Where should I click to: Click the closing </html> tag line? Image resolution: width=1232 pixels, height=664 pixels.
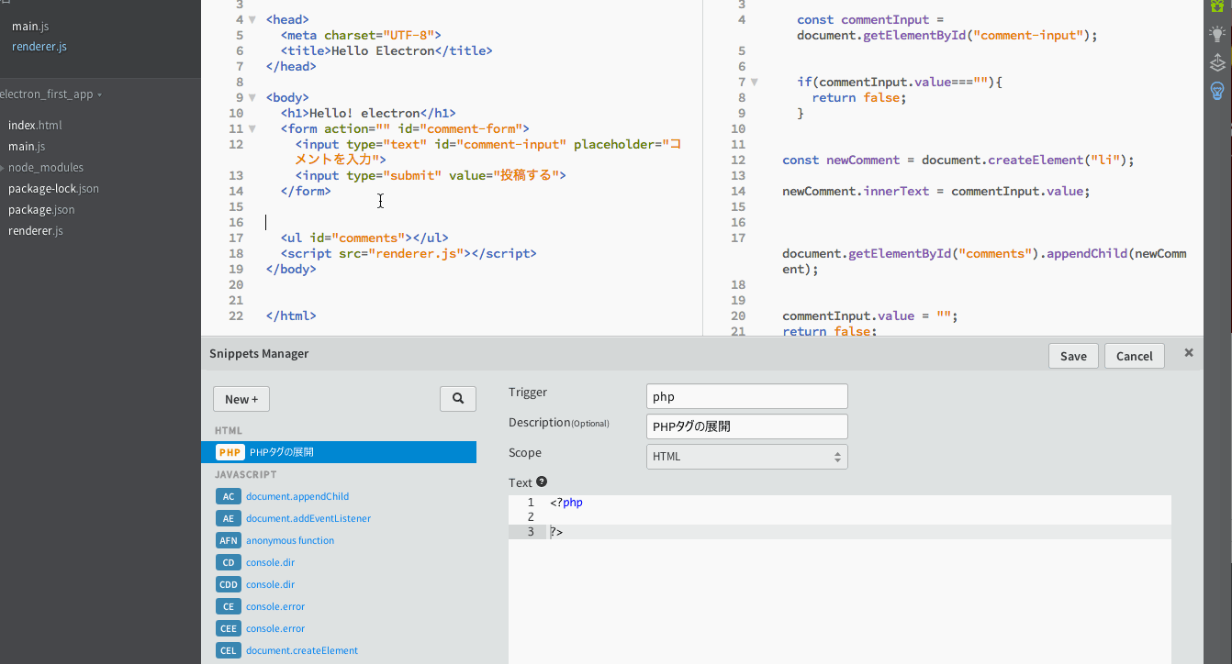pyautogui.click(x=291, y=315)
